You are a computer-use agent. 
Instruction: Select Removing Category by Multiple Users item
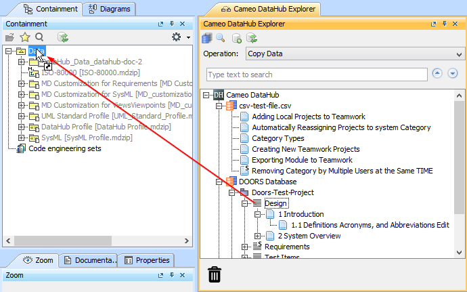342,171
